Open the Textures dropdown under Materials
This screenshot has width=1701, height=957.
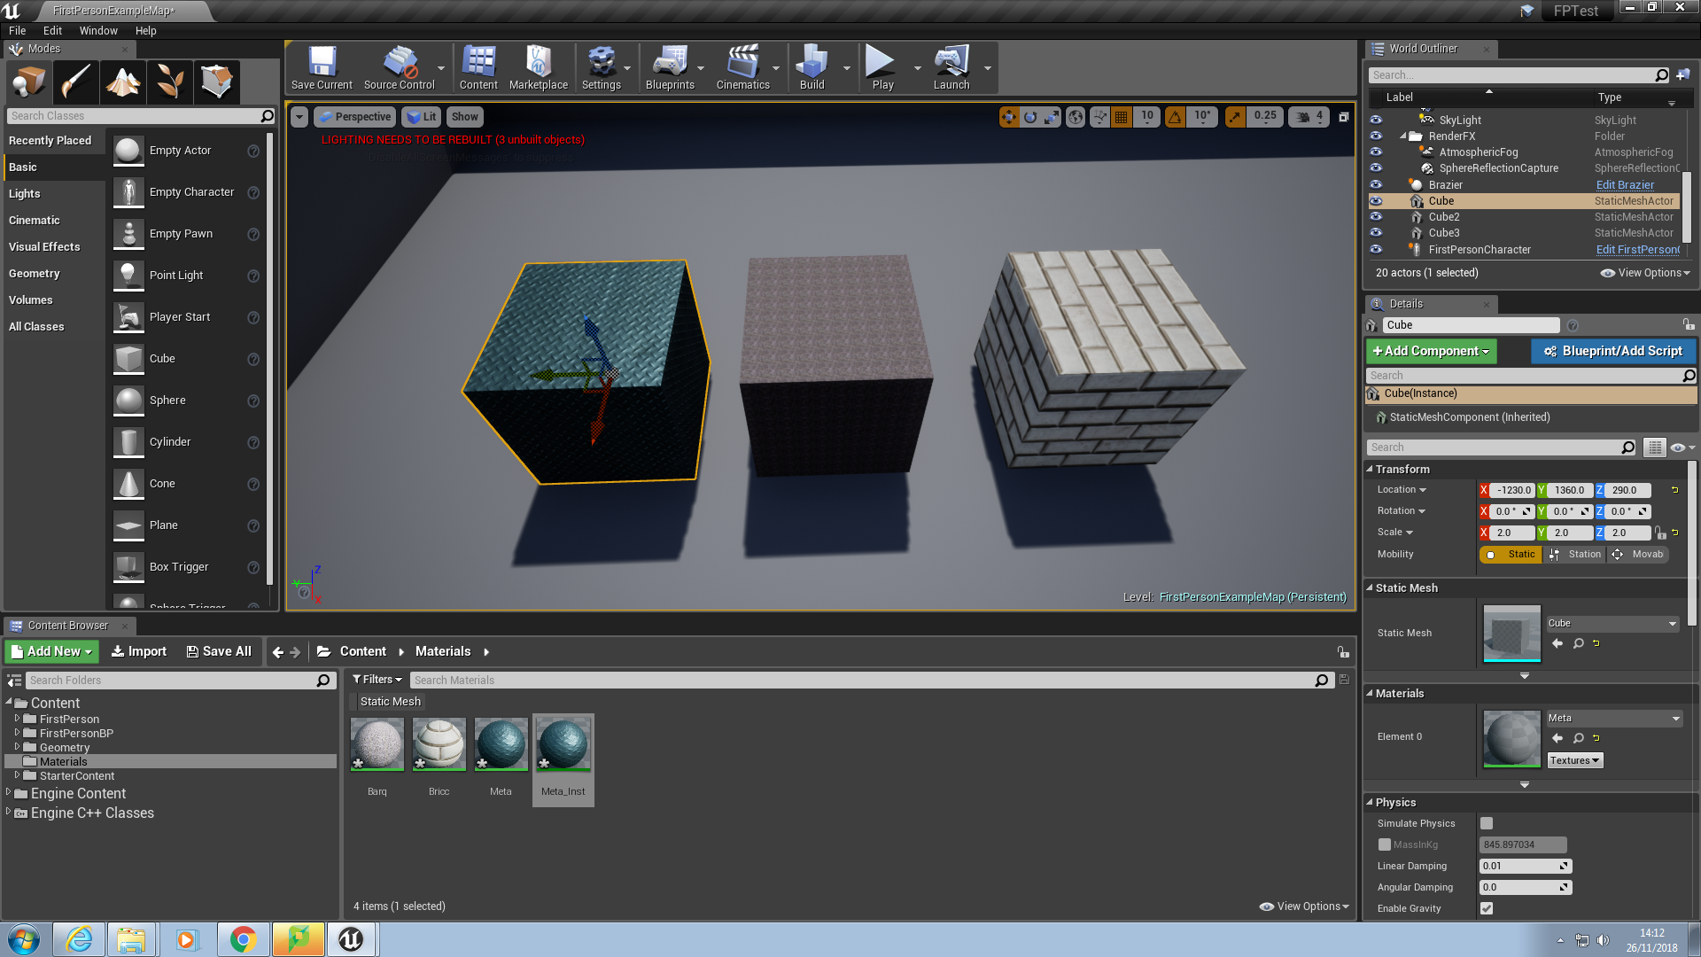click(1574, 760)
